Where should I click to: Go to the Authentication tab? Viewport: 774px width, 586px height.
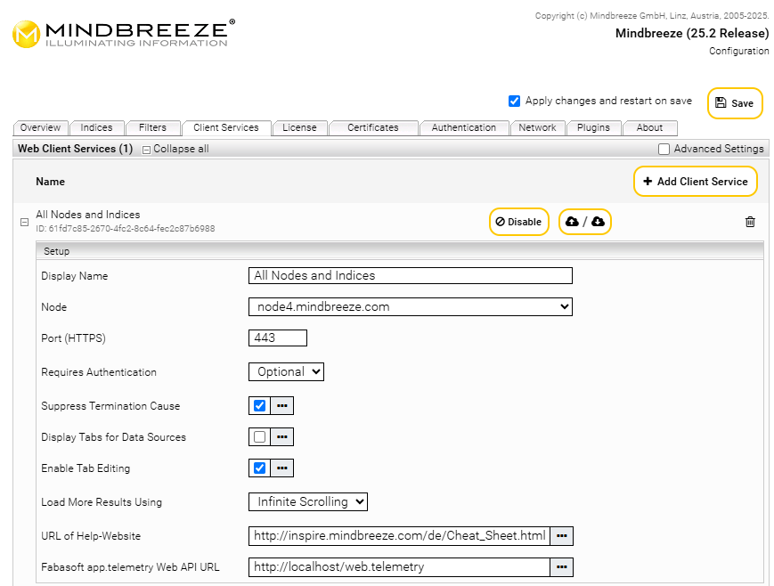pos(464,128)
